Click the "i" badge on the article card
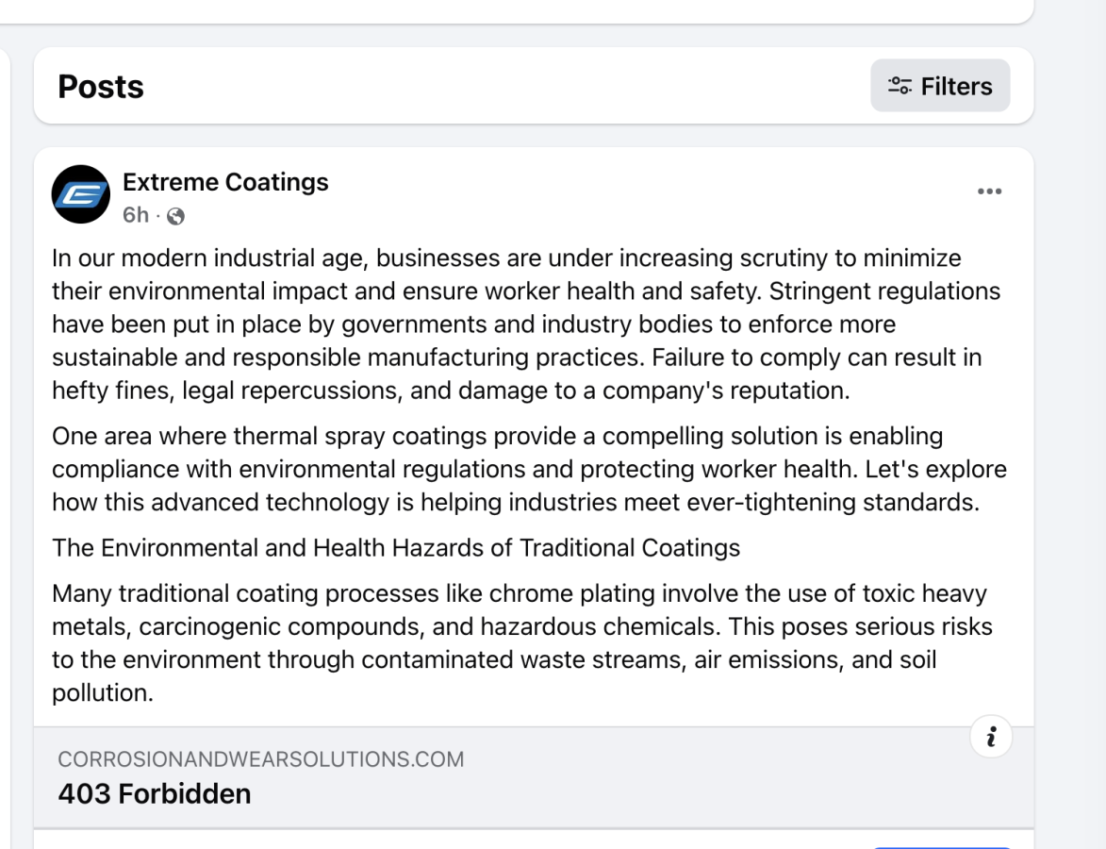The height and width of the screenshot is (849, 1106). click(x=990, y=736)
